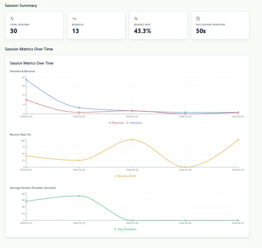This screenshot has width=262, height=248.
Task: Click the percent icon in Bounce Rate card
Action: tap(136, 19)
